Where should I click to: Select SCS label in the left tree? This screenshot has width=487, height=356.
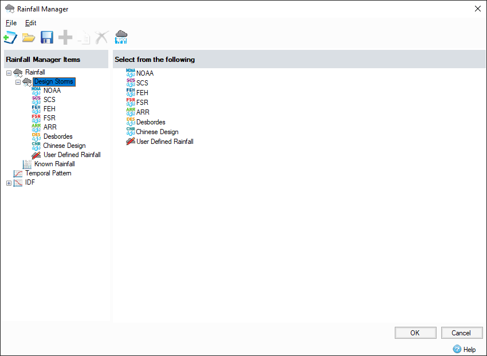49,100
